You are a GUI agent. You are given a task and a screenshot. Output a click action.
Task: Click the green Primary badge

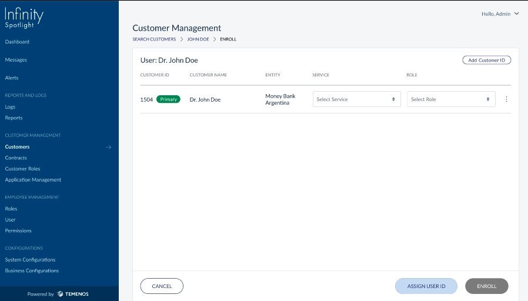pos(168,99)
